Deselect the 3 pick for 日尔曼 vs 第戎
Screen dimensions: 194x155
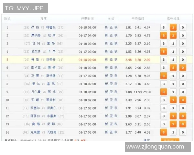164,92
